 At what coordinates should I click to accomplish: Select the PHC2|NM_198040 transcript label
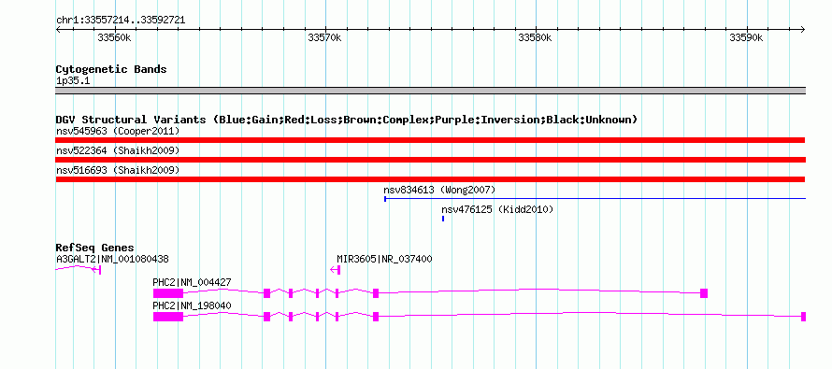tap(192, 305)
